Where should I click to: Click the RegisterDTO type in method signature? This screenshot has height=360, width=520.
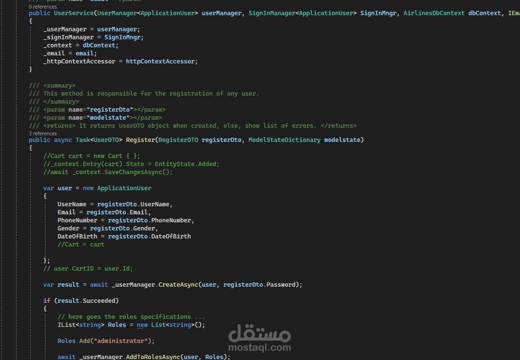(178, 140)
